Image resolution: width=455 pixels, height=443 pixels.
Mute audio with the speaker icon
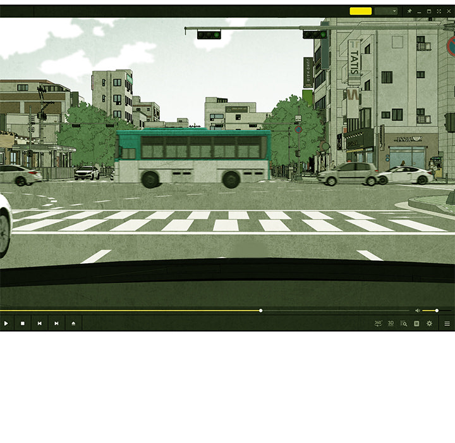[418, 311]
